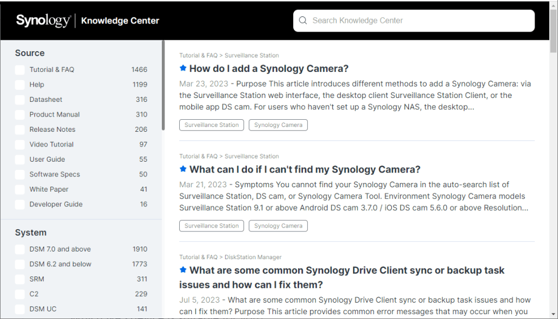Click the star icon beside 'Synology Drive Client sync' article
Screen dimensions: 558x319
click(x=183, y=270)
